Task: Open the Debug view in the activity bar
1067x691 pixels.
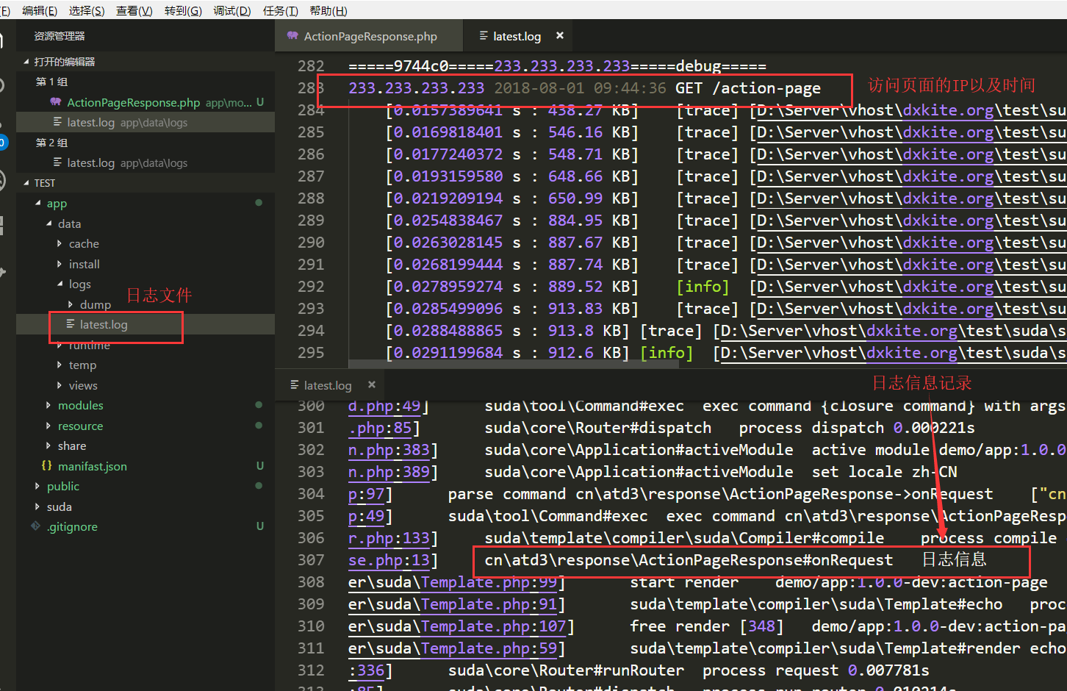Action: (2, 180)
